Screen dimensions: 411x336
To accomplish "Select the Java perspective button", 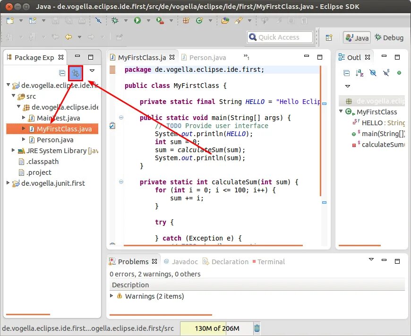I will [x=357, y=38].
